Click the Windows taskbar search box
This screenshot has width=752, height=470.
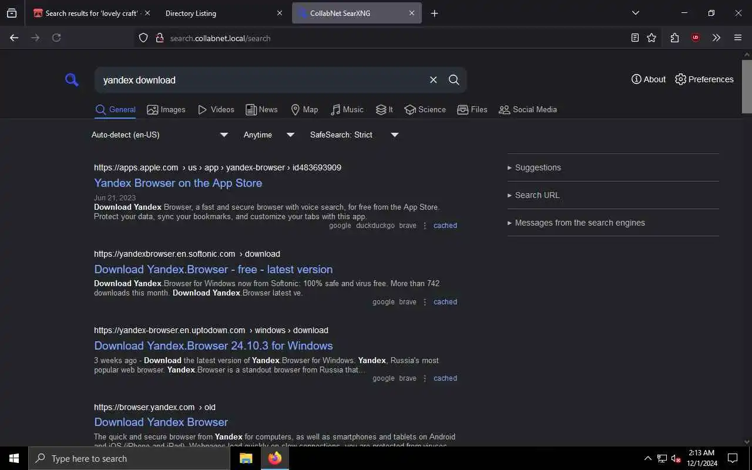(129, 458)
